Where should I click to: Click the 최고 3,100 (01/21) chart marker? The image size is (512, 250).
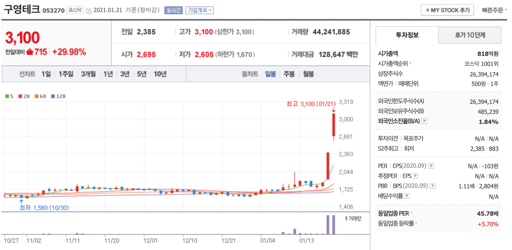coord(311,104)
